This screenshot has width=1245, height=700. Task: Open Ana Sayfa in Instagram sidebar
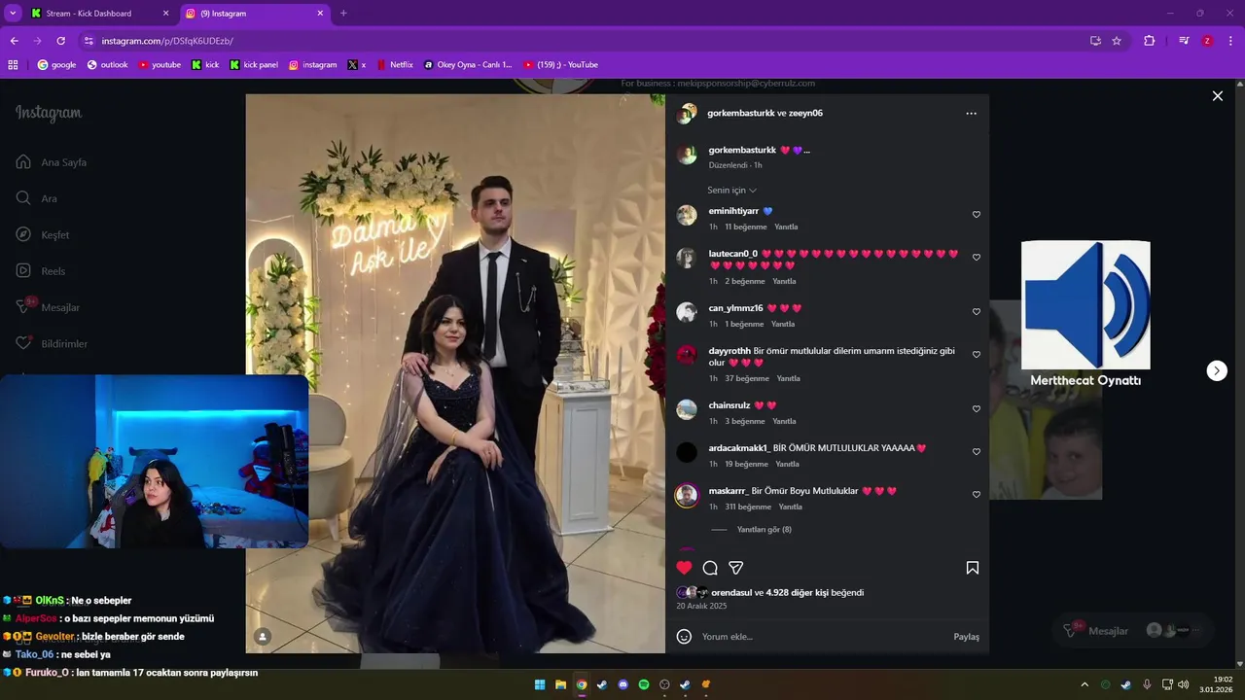[52, 162]
